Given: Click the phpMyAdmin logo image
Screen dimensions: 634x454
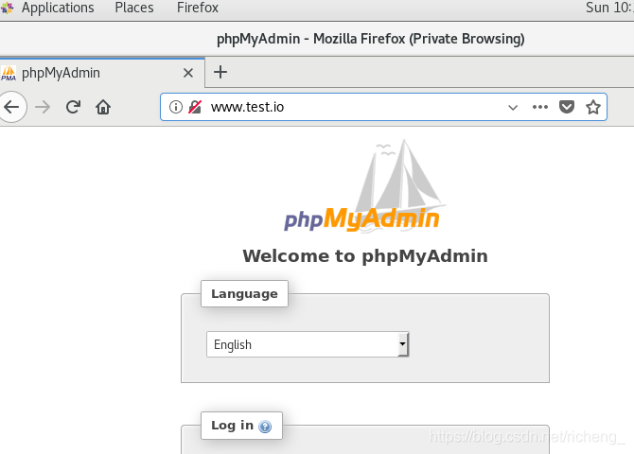Looking at the screenshot, I should tap(364, 186).
